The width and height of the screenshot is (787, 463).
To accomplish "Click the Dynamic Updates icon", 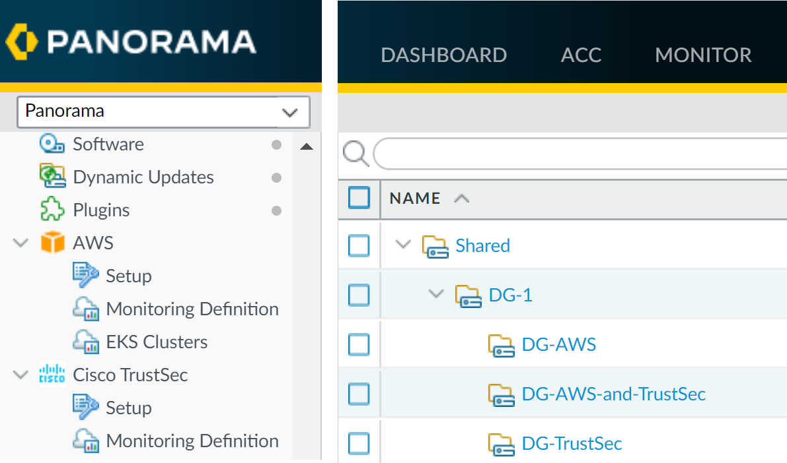I will (52, 177).
